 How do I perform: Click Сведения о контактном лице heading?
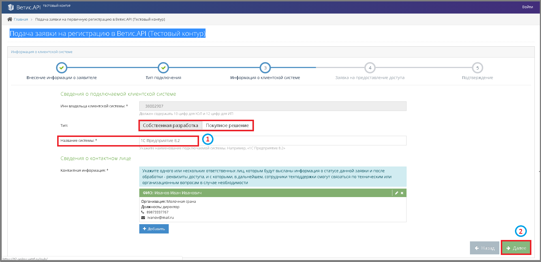[96, 158]
